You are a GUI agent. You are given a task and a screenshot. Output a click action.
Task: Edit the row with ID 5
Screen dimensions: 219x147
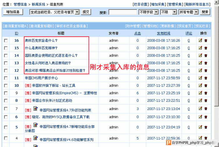(200, 127)
